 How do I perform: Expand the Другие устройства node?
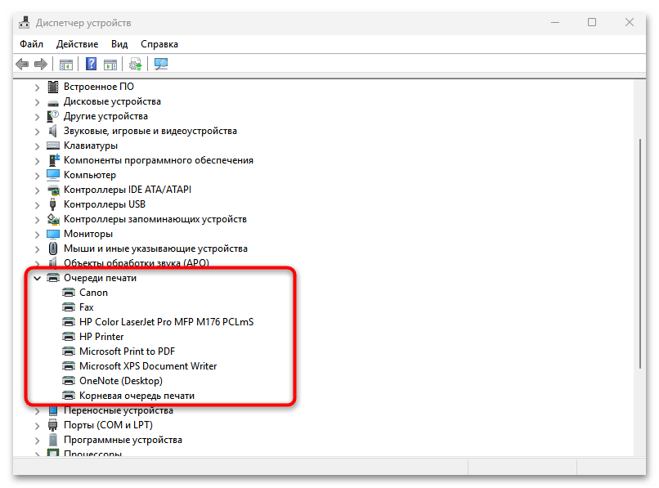[x=37, y=117]
